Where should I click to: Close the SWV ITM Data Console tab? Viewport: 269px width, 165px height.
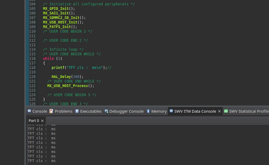220,111
